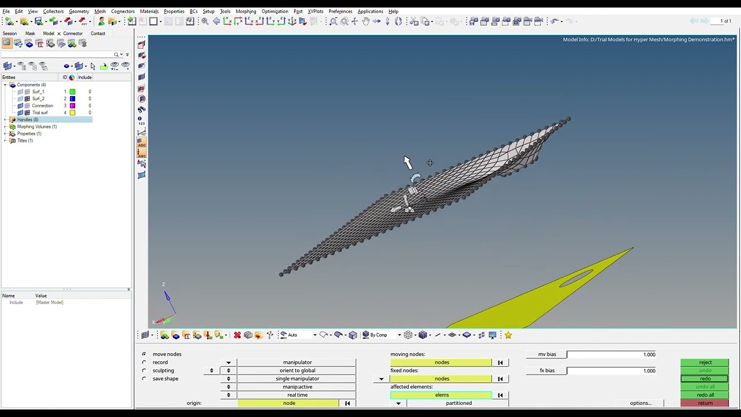
Task: Select the sculpting radio button
Action: (x=144, y=370)
